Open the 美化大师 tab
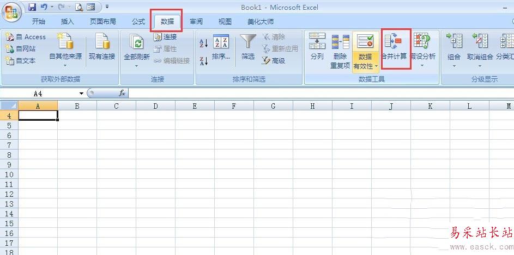This screenshot has height=255, width=514. pos(261,22)
